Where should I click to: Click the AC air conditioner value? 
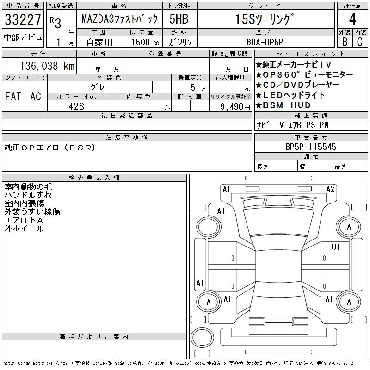36,96
